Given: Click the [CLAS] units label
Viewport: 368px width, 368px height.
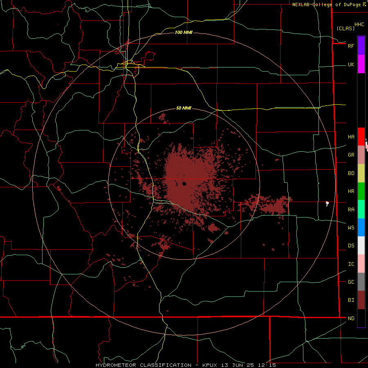Looking at the screenshot, I should 346,29.
